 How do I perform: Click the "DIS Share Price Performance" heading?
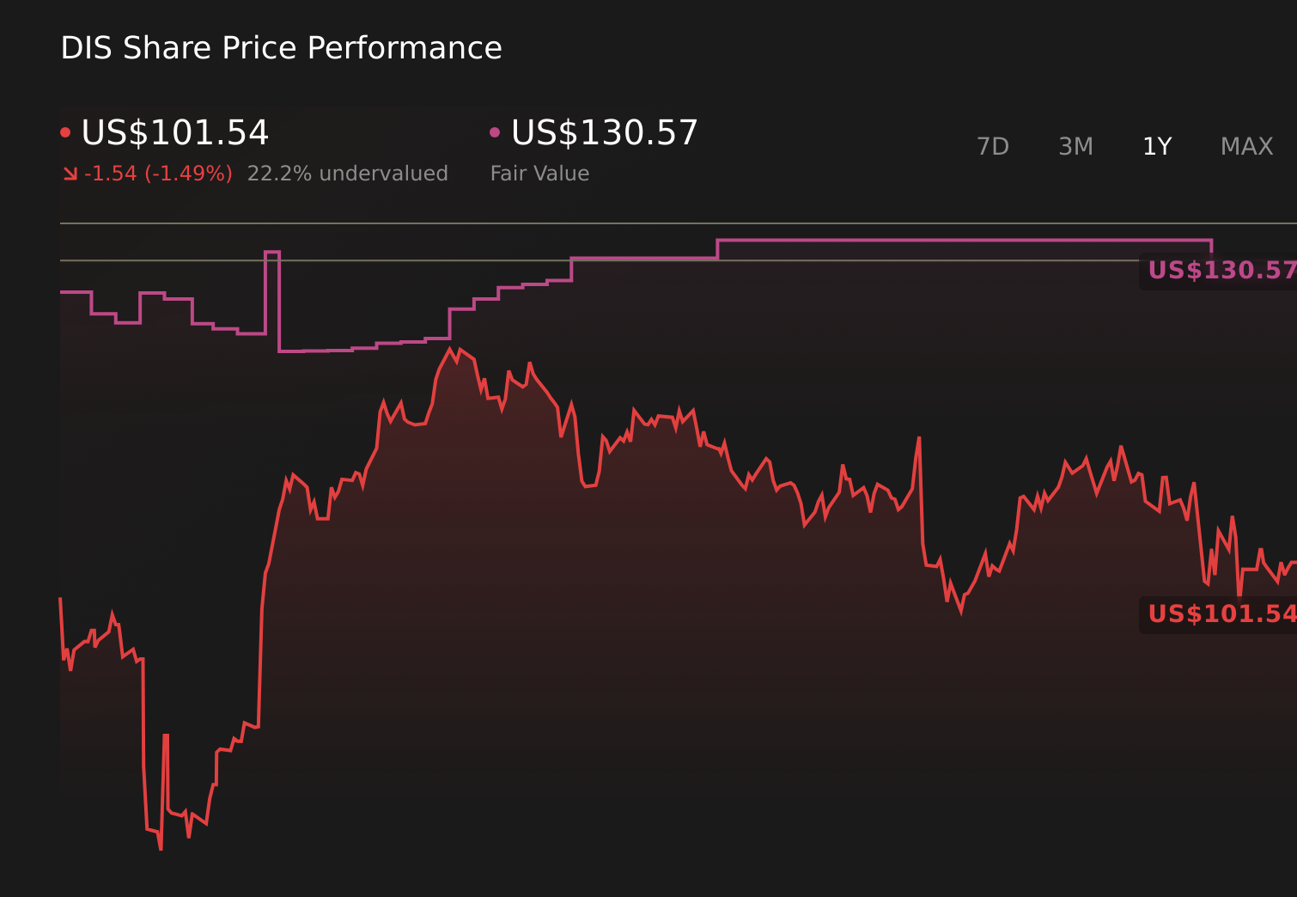click(x=281, y=48)
